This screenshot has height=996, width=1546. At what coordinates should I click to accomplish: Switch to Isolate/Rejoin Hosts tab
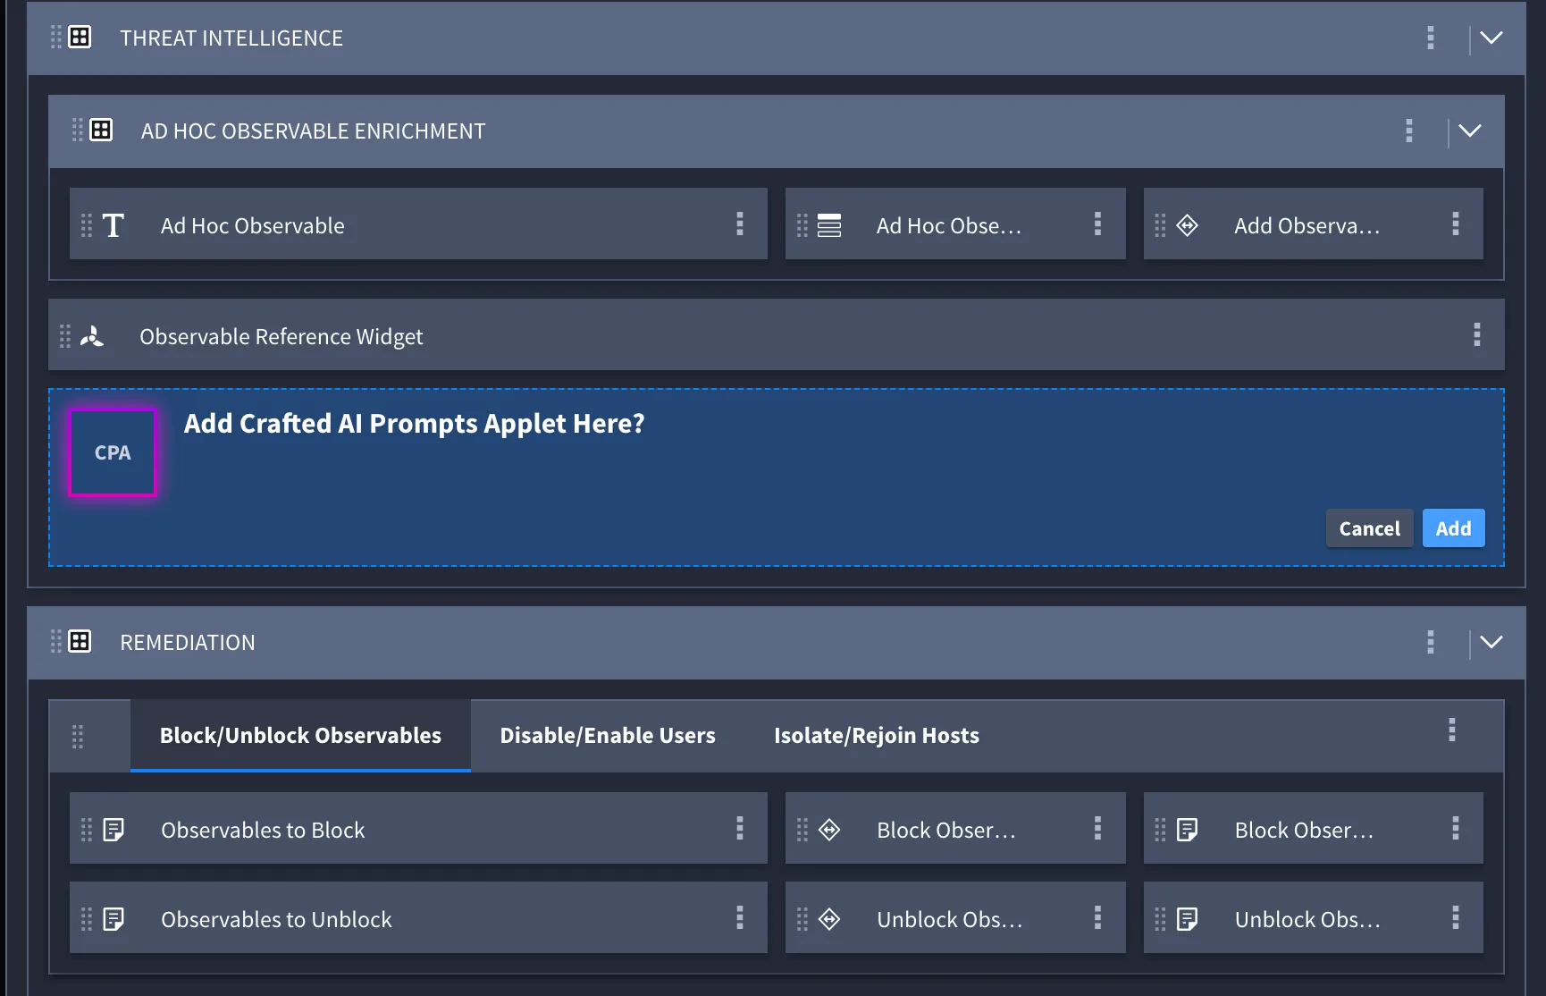877,735
